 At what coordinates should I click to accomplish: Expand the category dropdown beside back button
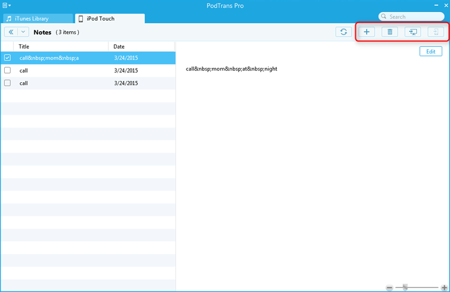pos(23,32)
